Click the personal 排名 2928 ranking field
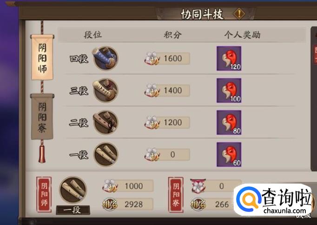 click(x=127, y=204)
